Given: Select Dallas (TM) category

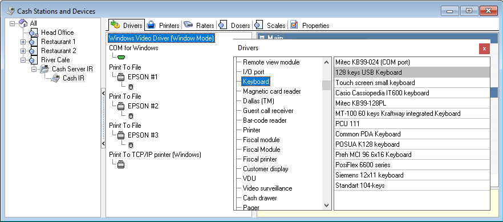Looking at the screenshot, I should pyautogui.click(x=258, y=101).
